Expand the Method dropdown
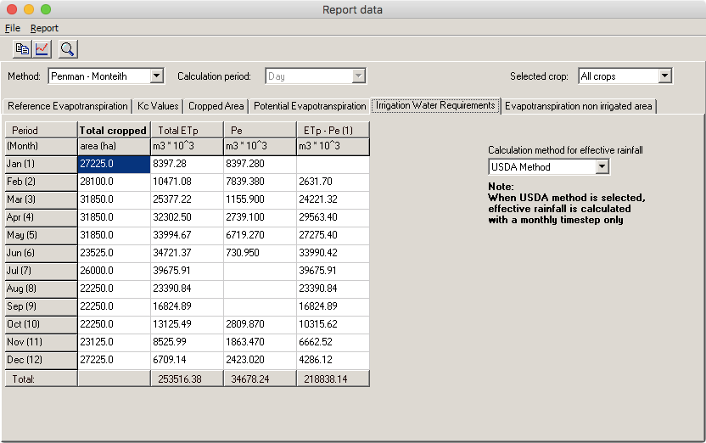The width and height of the screenshot is (706, 443). pos(156,76)
